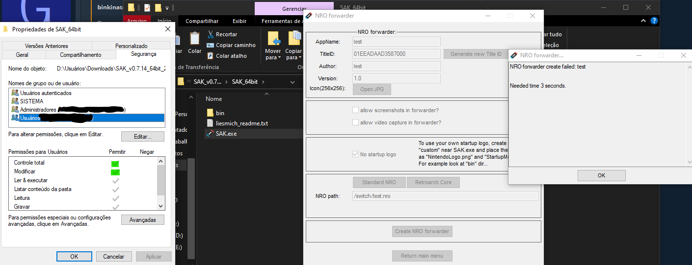Viewport: 692px width, 265px height.
Task: Click the Ler & executar Permitir checkmark
Action: 115,181
